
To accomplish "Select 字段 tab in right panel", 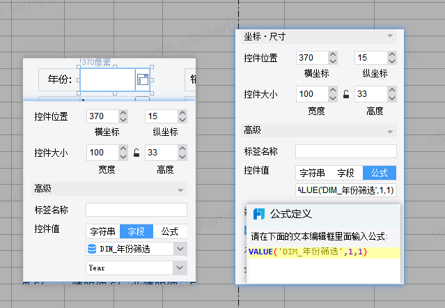I will point(346,173).
